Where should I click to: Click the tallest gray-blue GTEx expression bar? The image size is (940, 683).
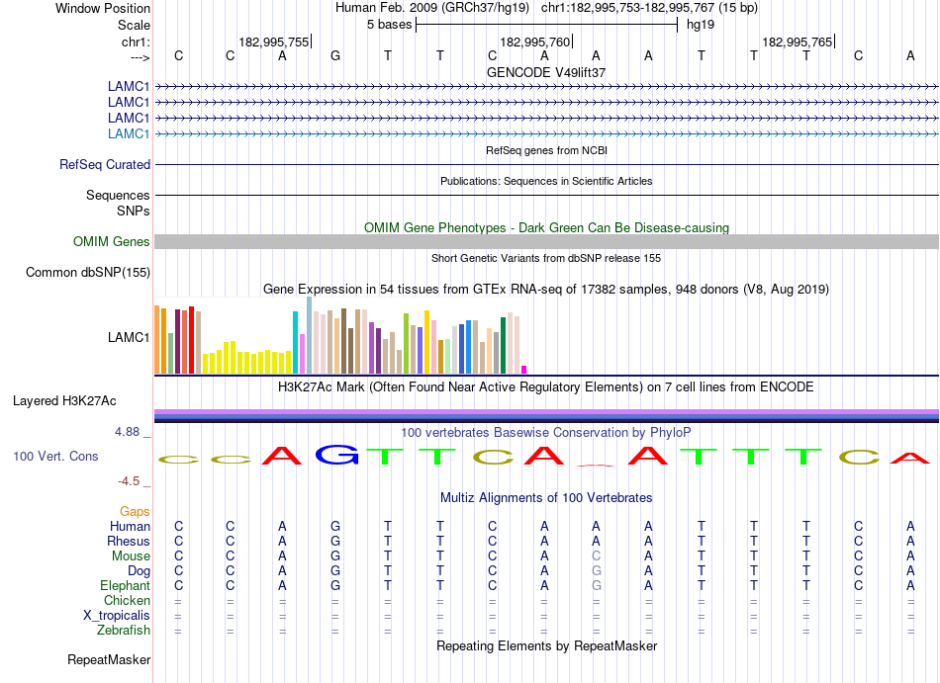coord(310,335)
